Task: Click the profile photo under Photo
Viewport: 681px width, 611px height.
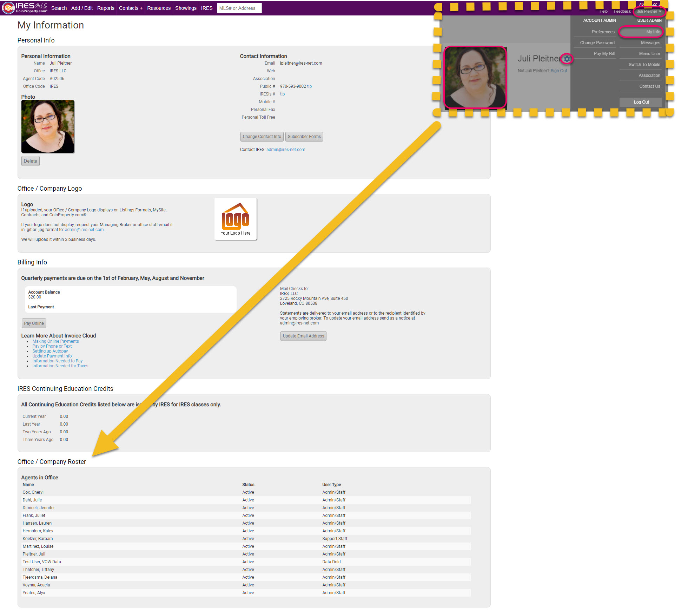Action: click(48, 126)
